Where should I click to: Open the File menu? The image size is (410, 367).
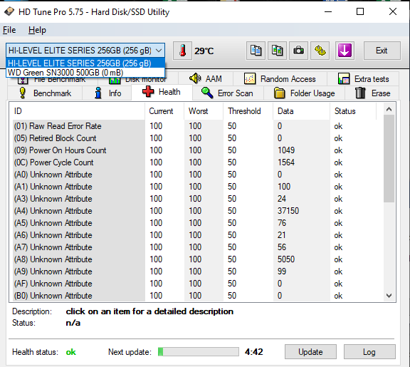tap(9, 30)
